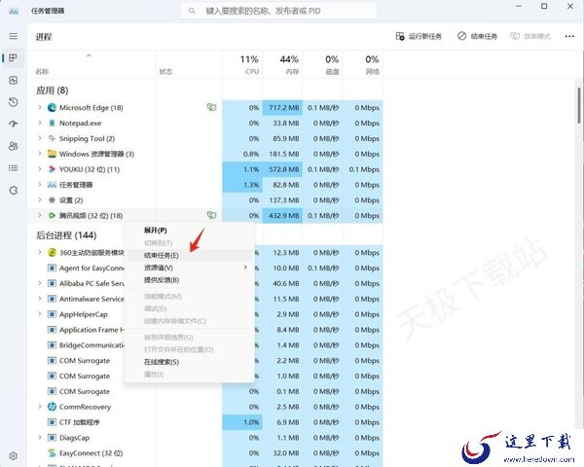Choose 展开(P) in the context menu
The image size is (584, 467).
point(156,231)
